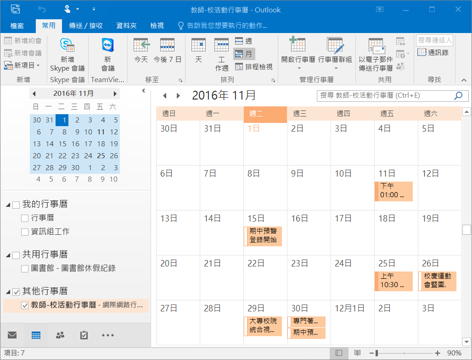Viewport: 472px width, 360px height.
Task: Collapse the 其他行事曆 group
Action: (8, 292)
